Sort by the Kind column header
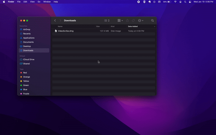This screenshot has width=216, height=135. click(113, 26)
